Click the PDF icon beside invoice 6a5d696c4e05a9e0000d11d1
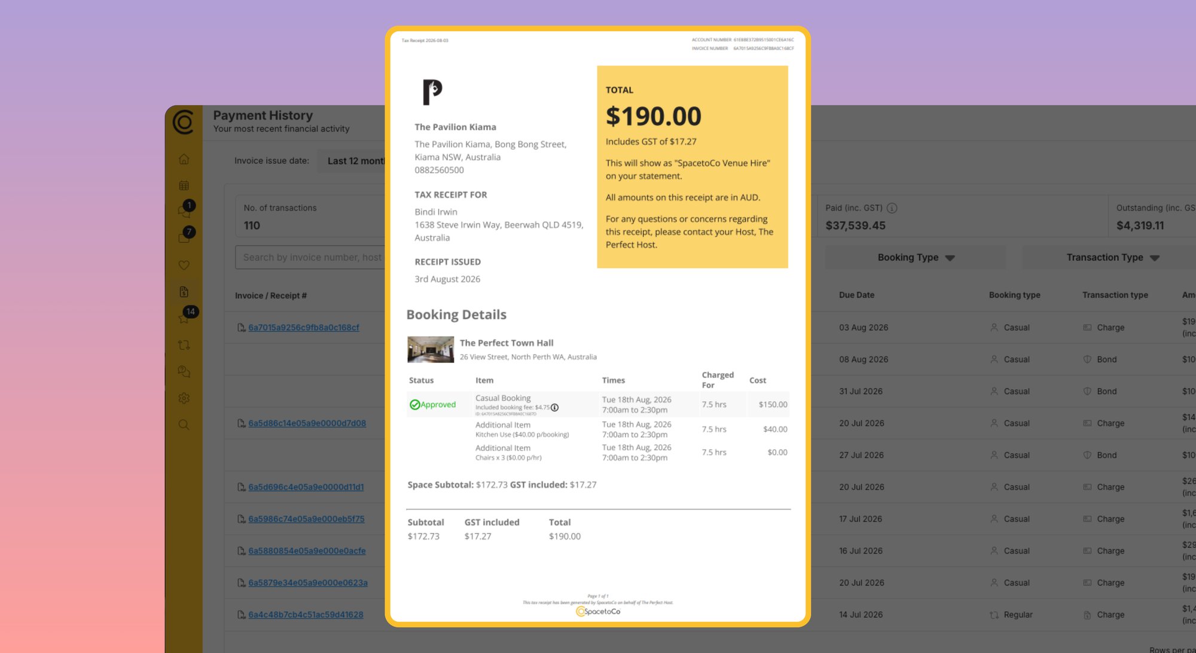Screen dimensions: 1196x653 point(241,487)
